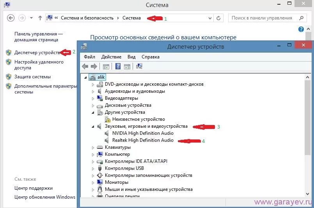The width and height of the screenshot is (314, 208).
Task: Select Мыши и иные указывающие устройства
Action: [149, 189]
